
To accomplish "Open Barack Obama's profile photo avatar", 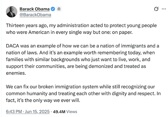I will click(x=12, y=12).
